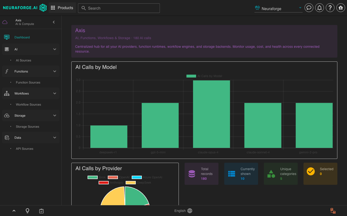The height and width of the screenshot is (216, 347).
Task: Collapse the Data section chevron
Action: 55,138
